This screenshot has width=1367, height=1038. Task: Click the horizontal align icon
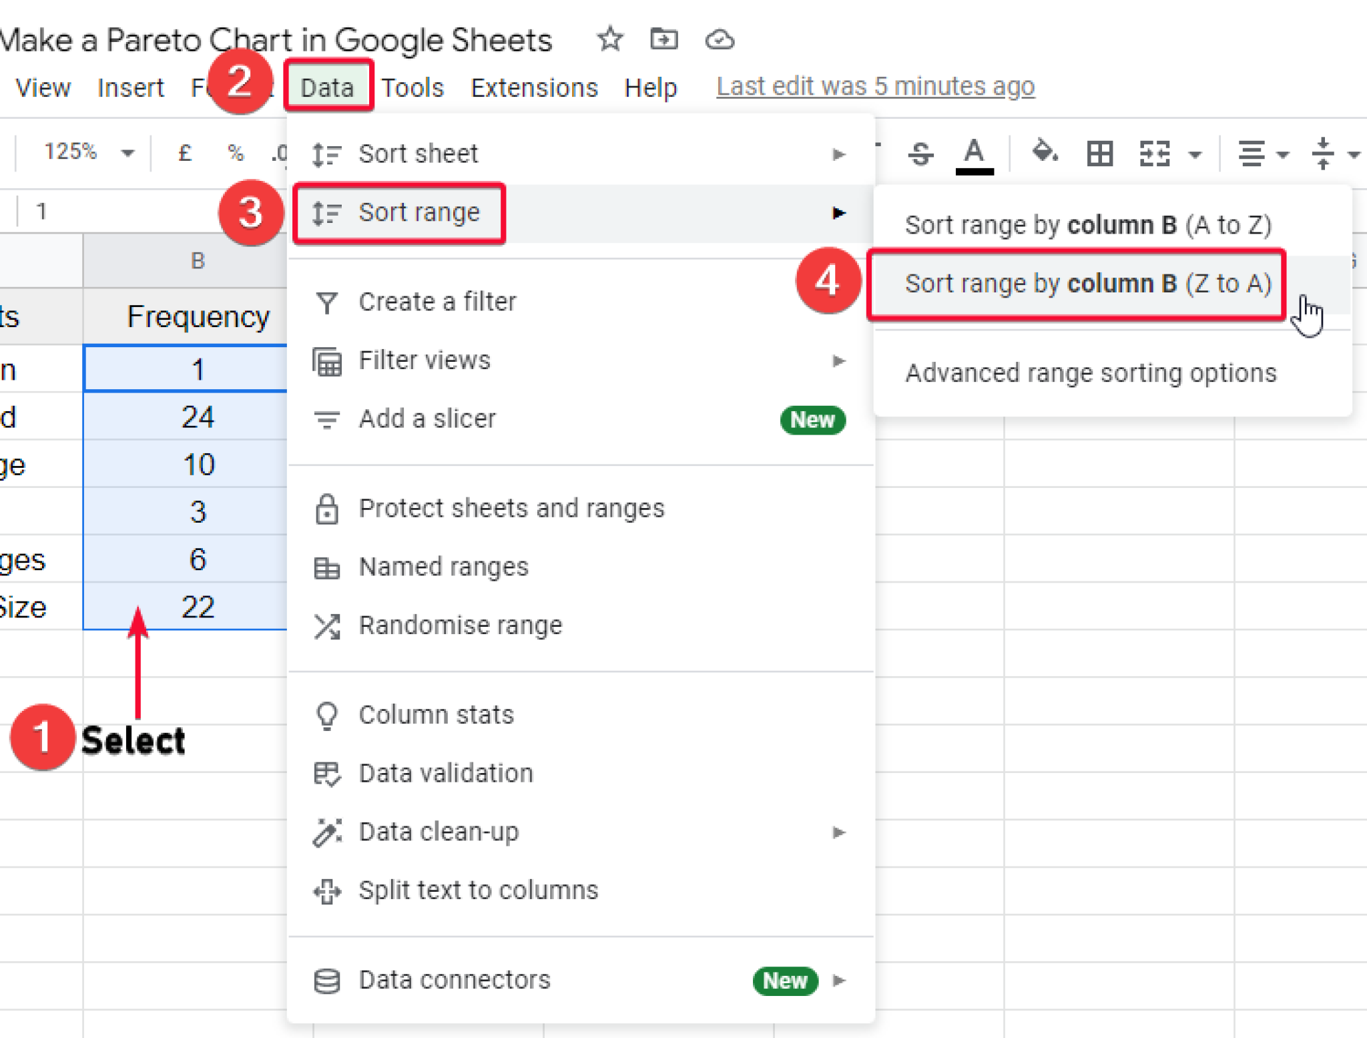pyautogui.click(x=1252, y=154)
